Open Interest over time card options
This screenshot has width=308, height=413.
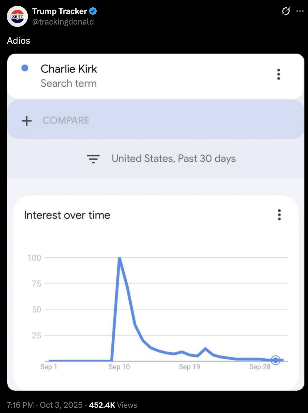tap(279, 215)
